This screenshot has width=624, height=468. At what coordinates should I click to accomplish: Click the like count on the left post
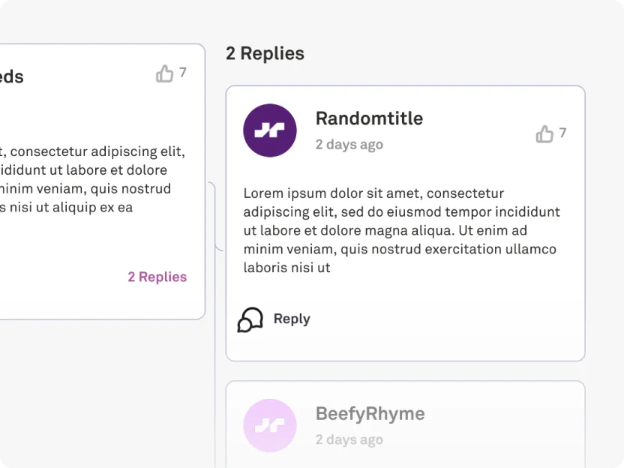pos(183,73)
